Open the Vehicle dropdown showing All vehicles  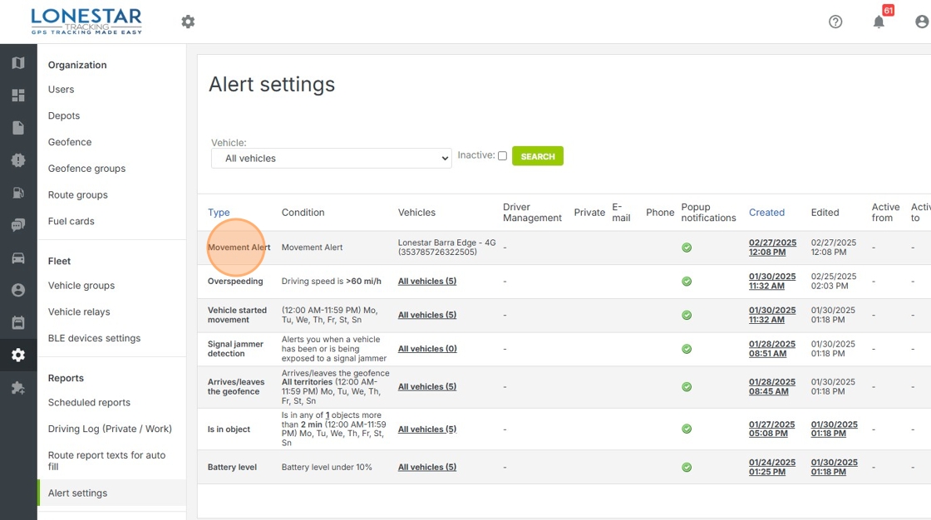pyautogui.click(x=331, y=158)
